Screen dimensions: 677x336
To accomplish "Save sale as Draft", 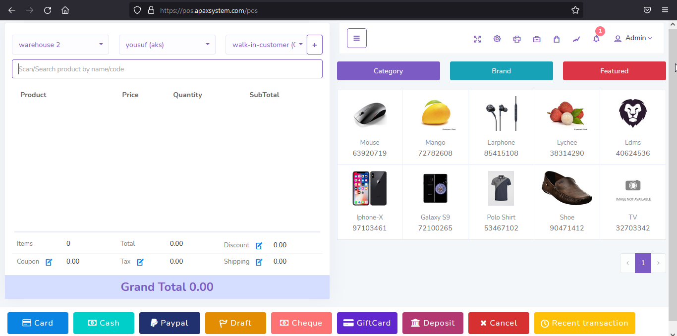I will coord(235,323).
